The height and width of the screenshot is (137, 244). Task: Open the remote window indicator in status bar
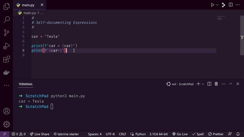(5, 134)
